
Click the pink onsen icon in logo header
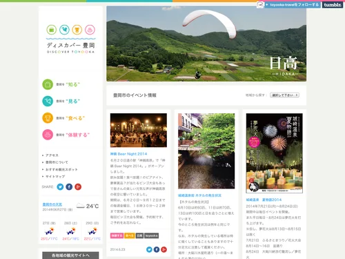90,30
